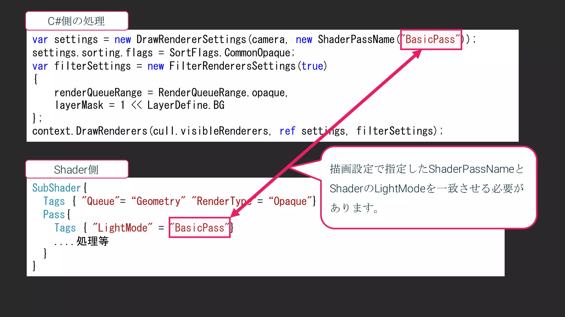The height and width of the screenshot is (317, 565).
Task: Click the "Opaque" tag value
Action: [290, 201]
